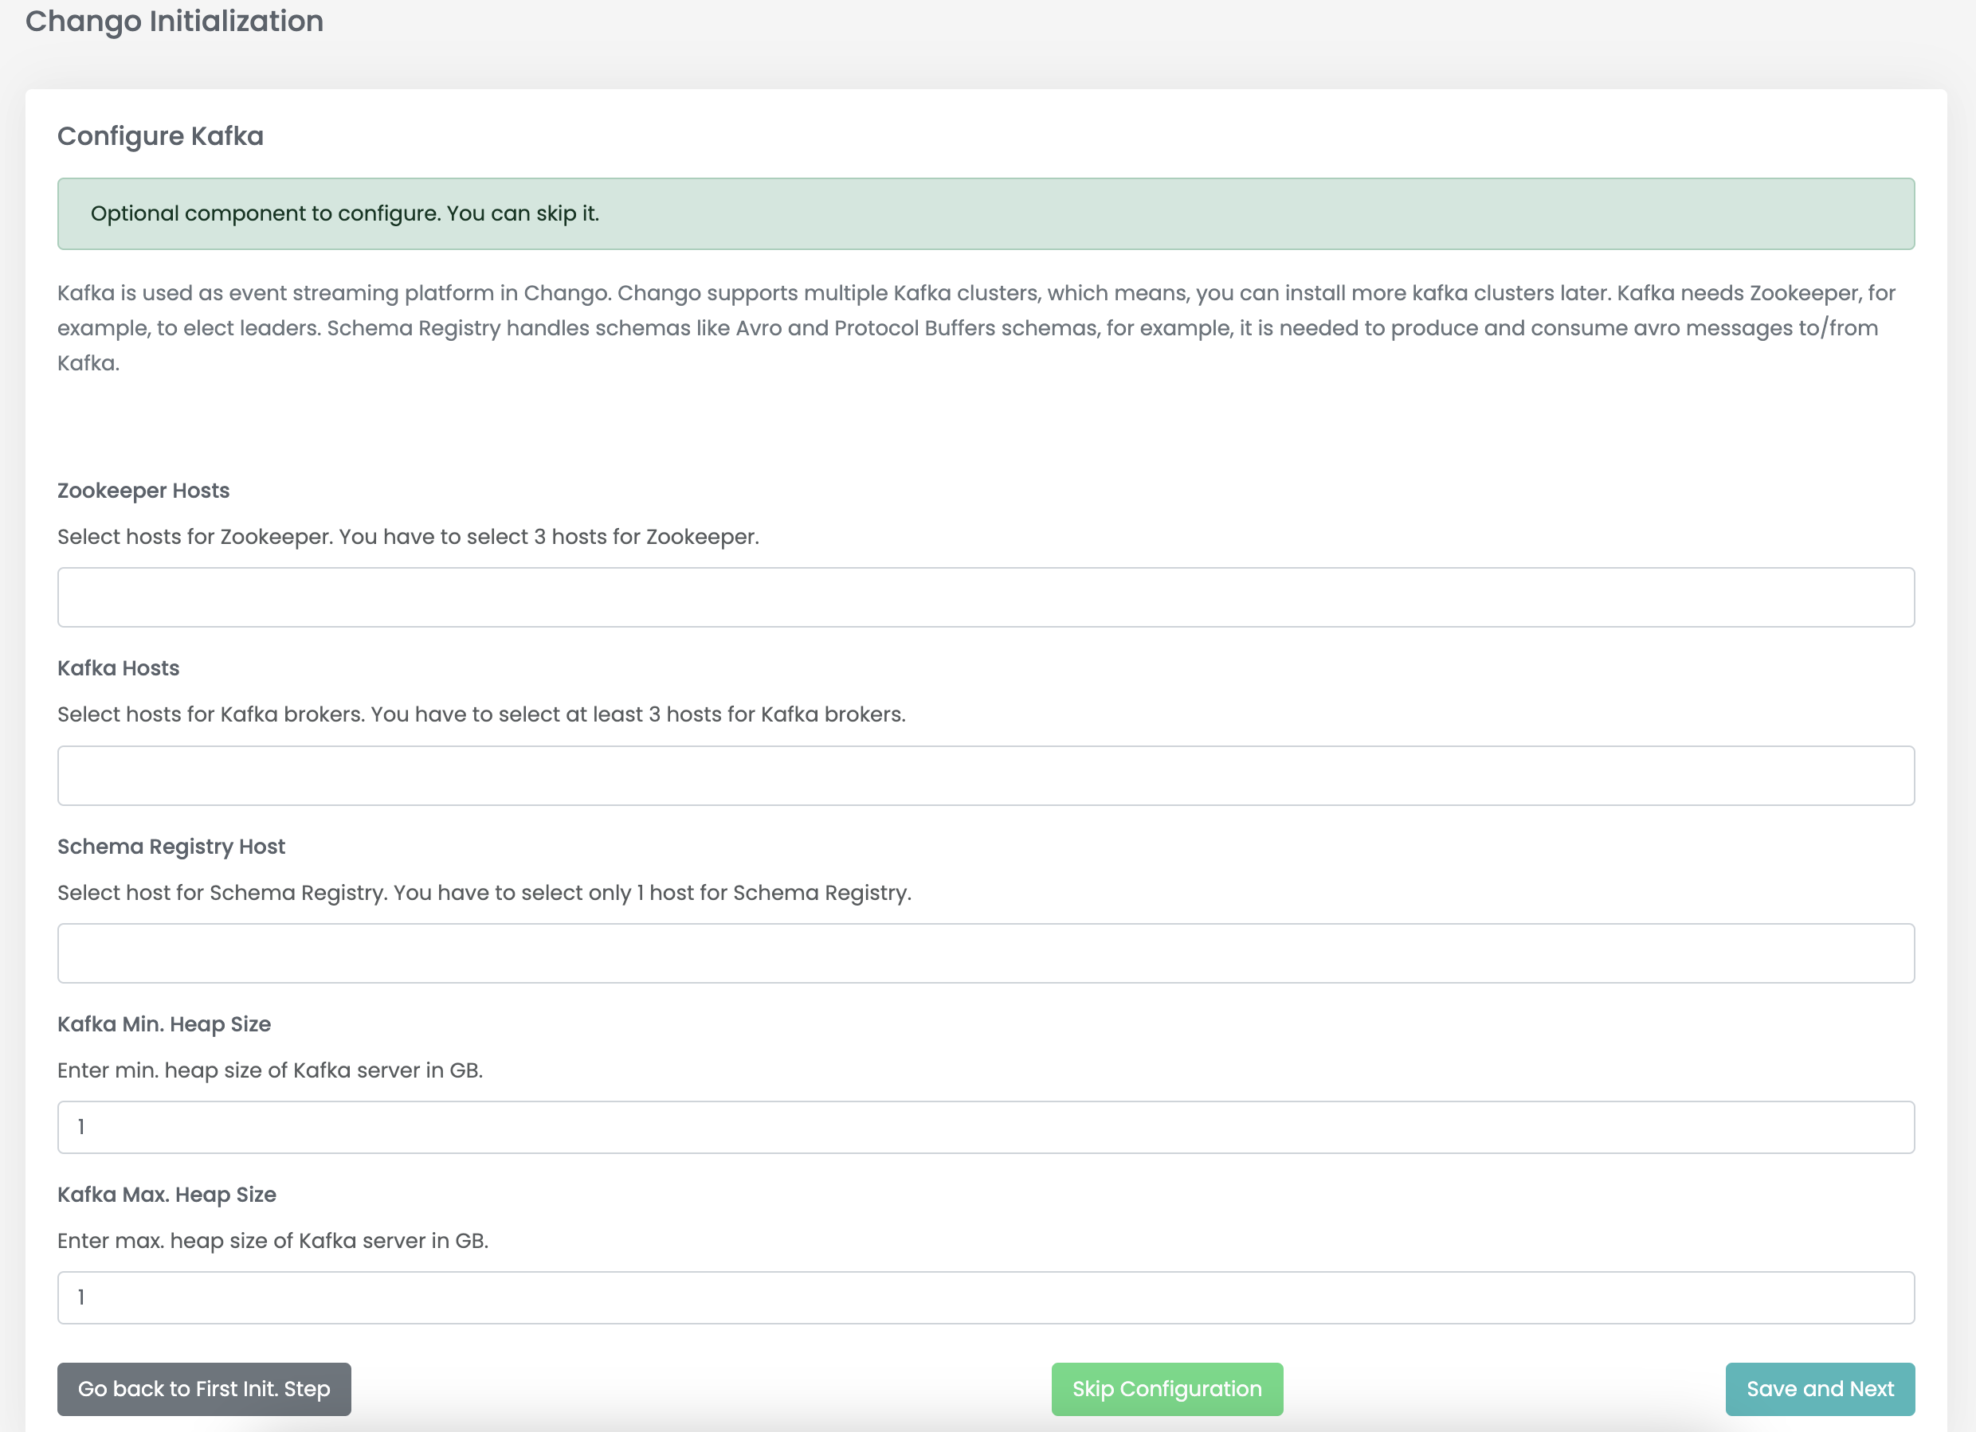Open the Kafka Hosts selection field

point(986,775)
